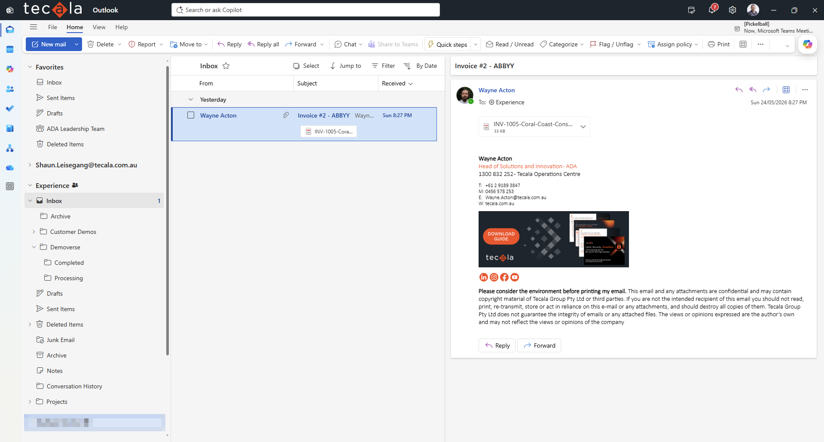Toggle Read / Unread for the message
Viewport: 824px width, 442px height.
tap(510, 44)
